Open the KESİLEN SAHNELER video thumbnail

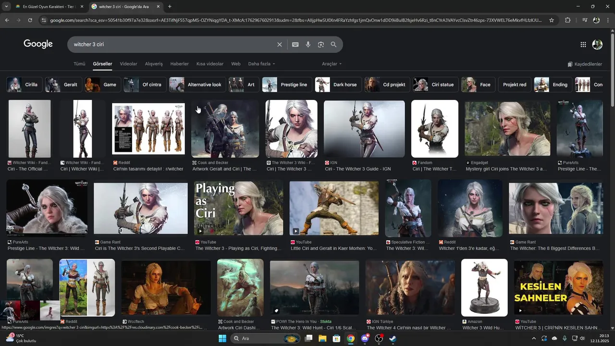tap(558, 287)
